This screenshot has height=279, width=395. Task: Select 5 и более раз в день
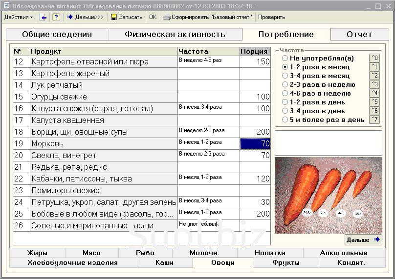click(x=285, y=120)
